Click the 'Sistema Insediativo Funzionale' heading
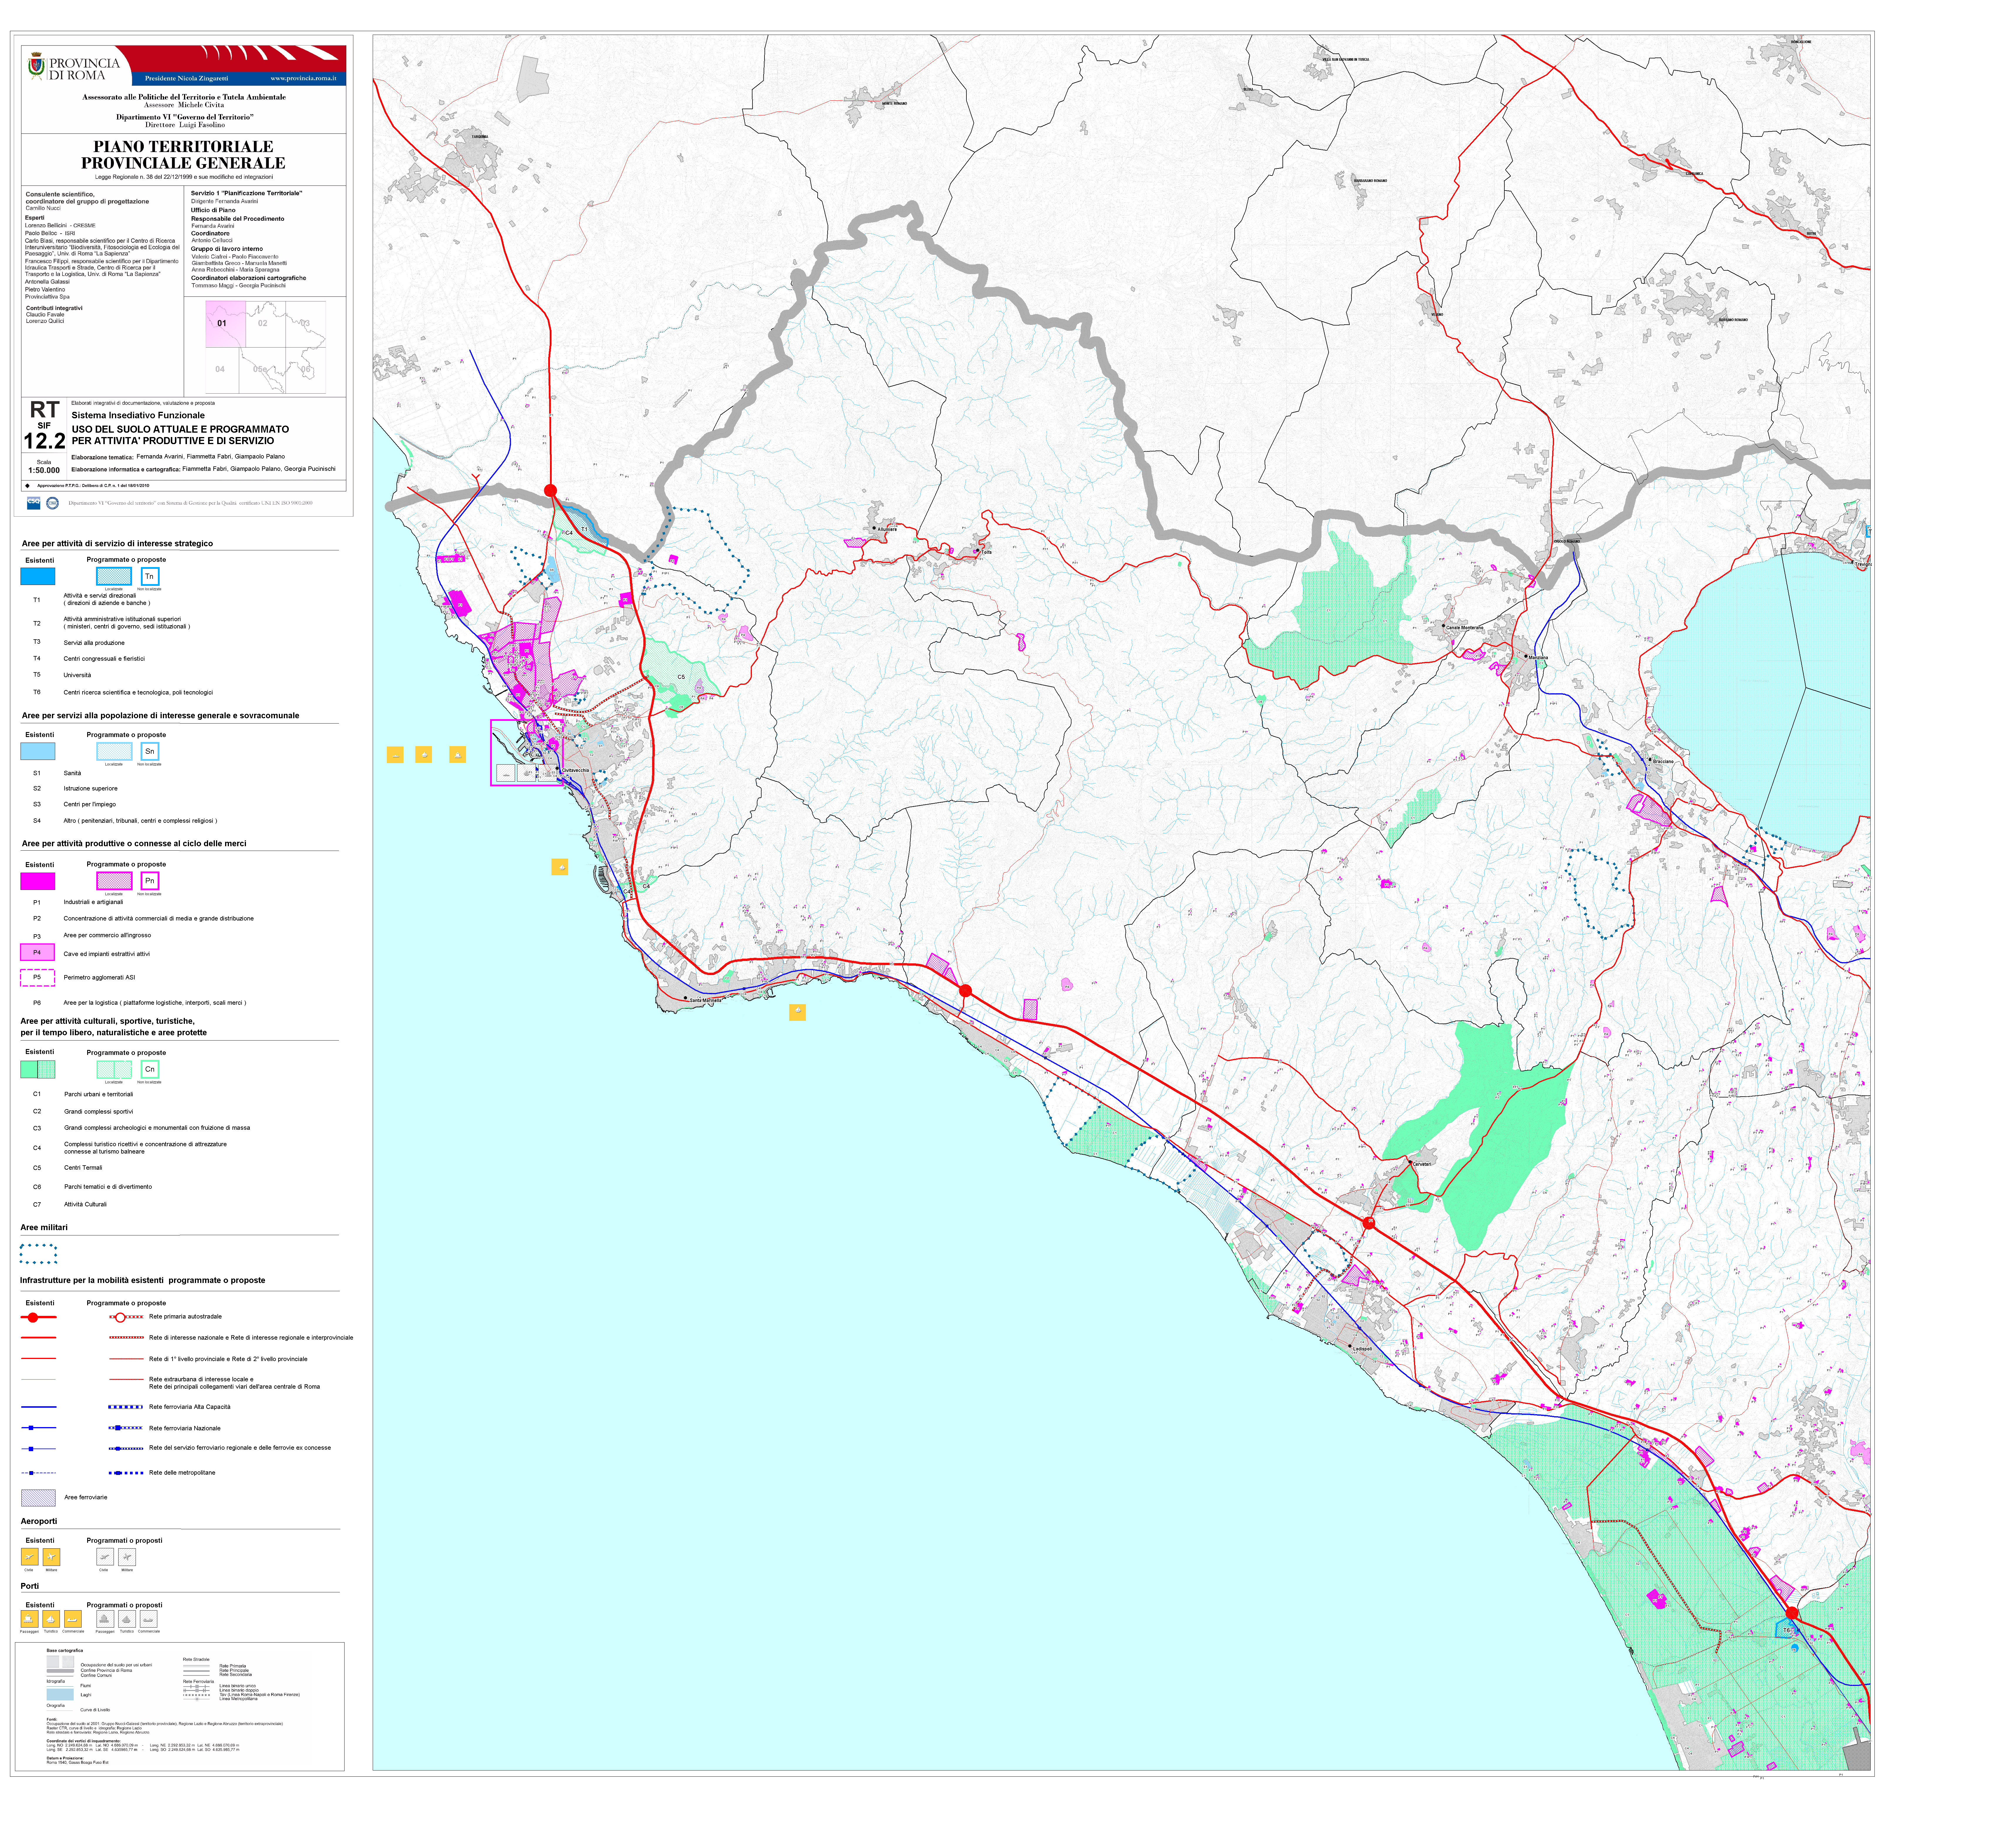Viewport: 1993px width, 1848px height. point(138,415)
